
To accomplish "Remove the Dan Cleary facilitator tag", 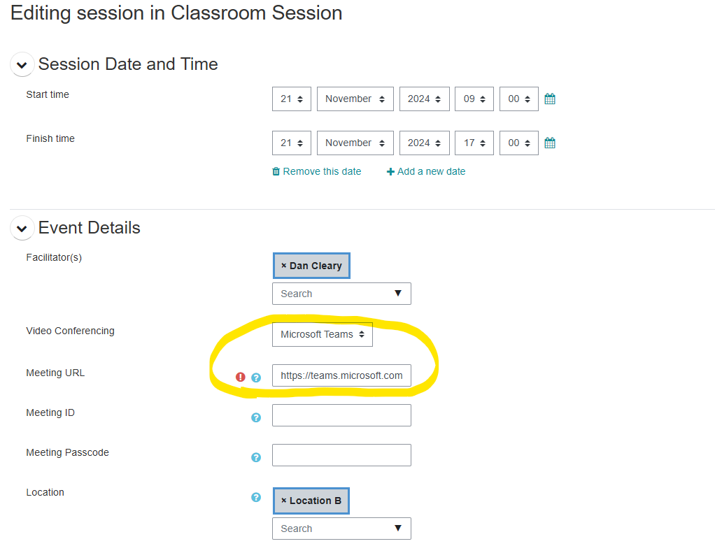I will 284,266.
